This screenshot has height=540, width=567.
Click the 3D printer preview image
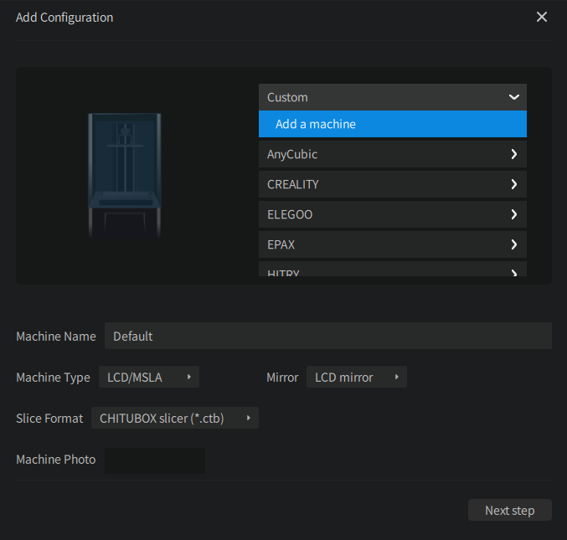pyautogui.click(x=125, y=174)
